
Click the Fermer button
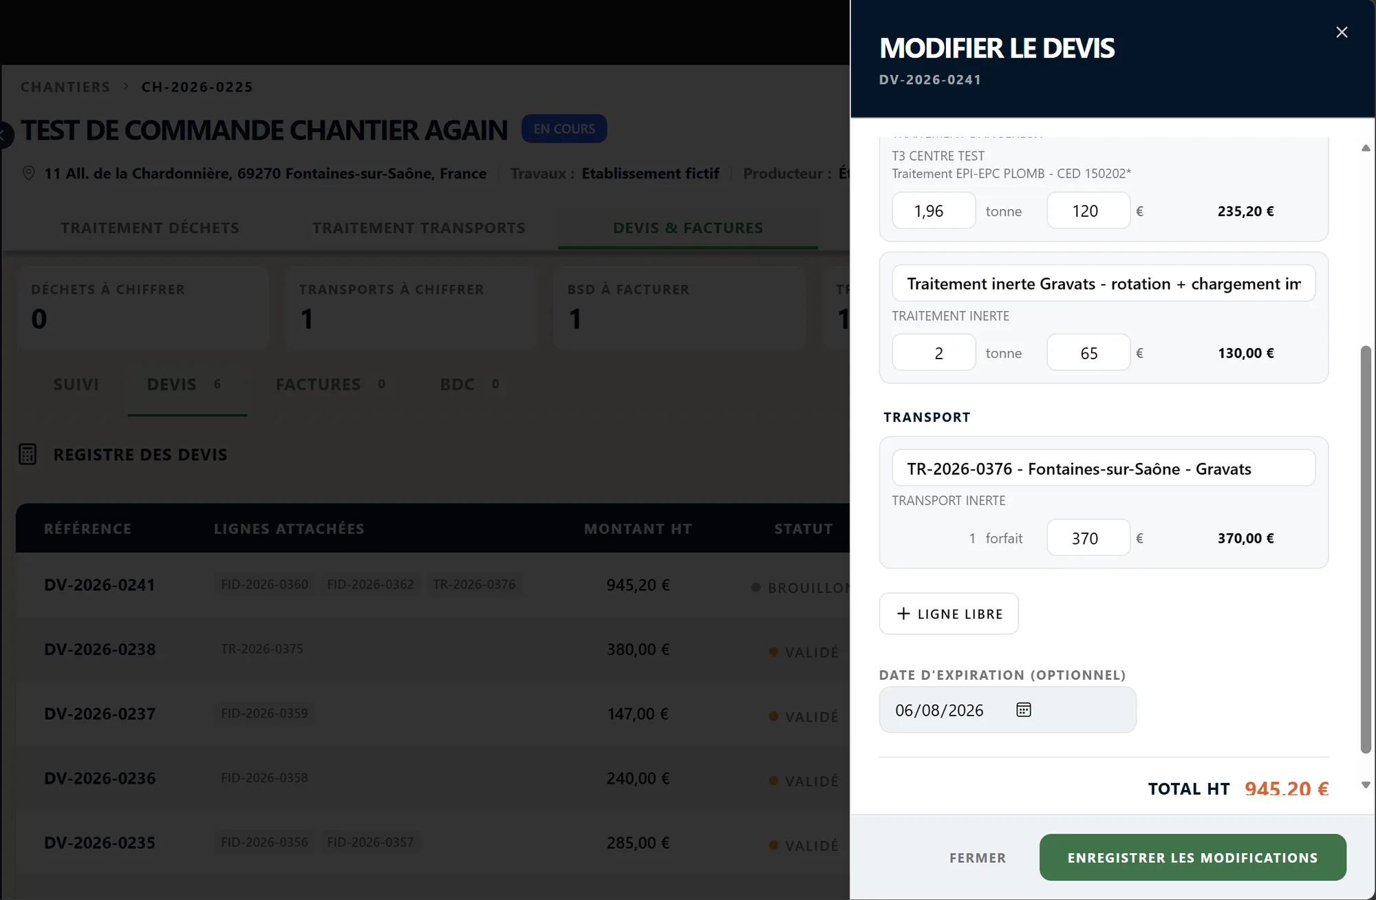point(978,857)
